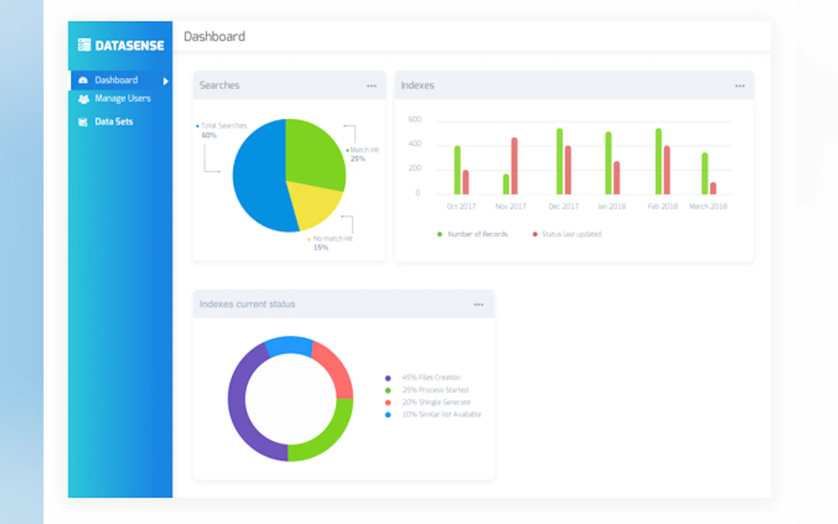Screen dimensions: 838x524
Task: Select the Manage Users menu item
Action: click(x=123, y=99)
